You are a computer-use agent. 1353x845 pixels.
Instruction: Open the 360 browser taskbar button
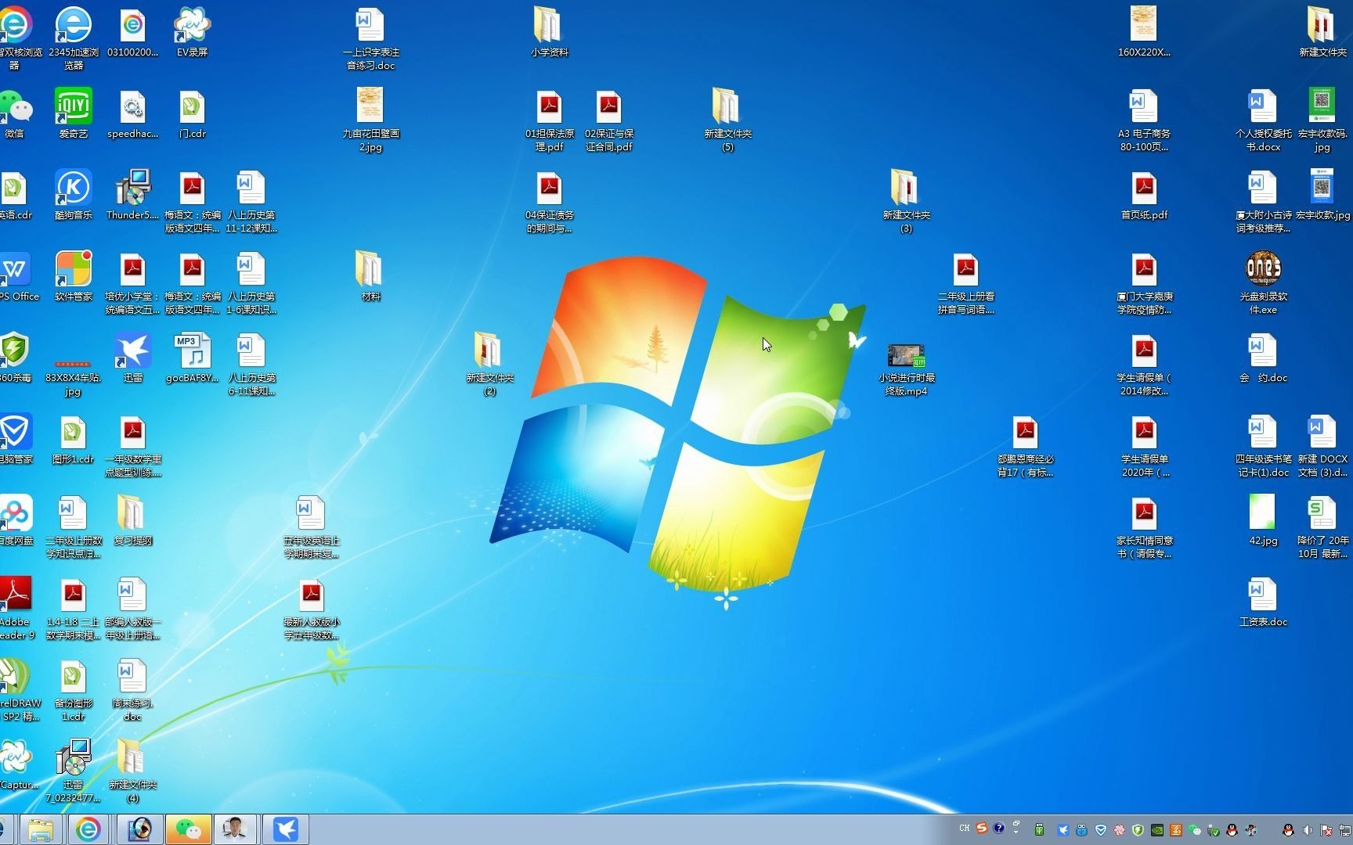[x=88, y=829]
